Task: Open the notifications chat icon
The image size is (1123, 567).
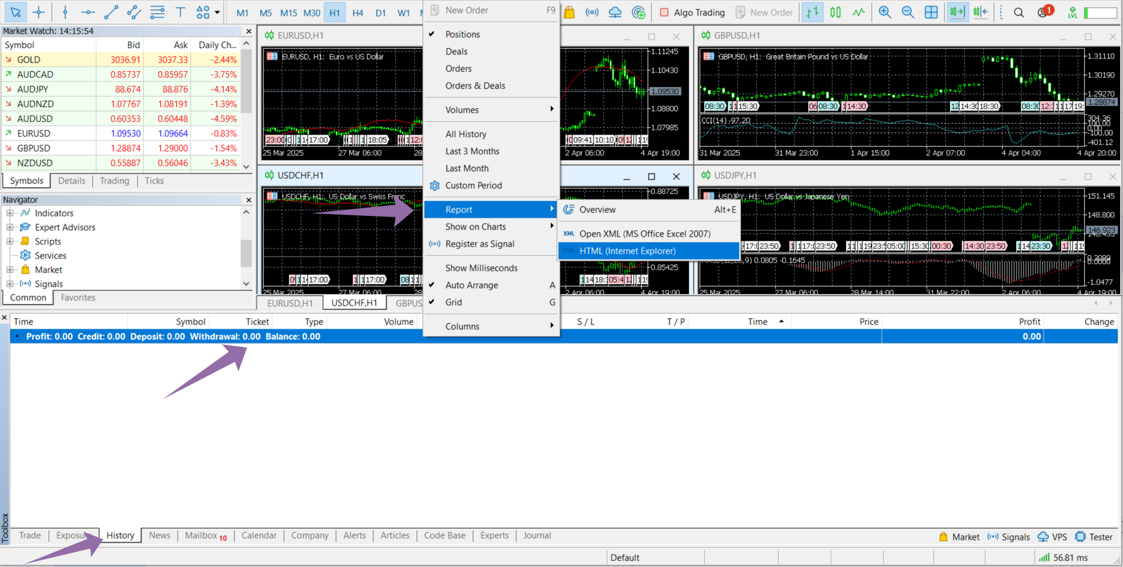Action: (x=1044, y=12)
